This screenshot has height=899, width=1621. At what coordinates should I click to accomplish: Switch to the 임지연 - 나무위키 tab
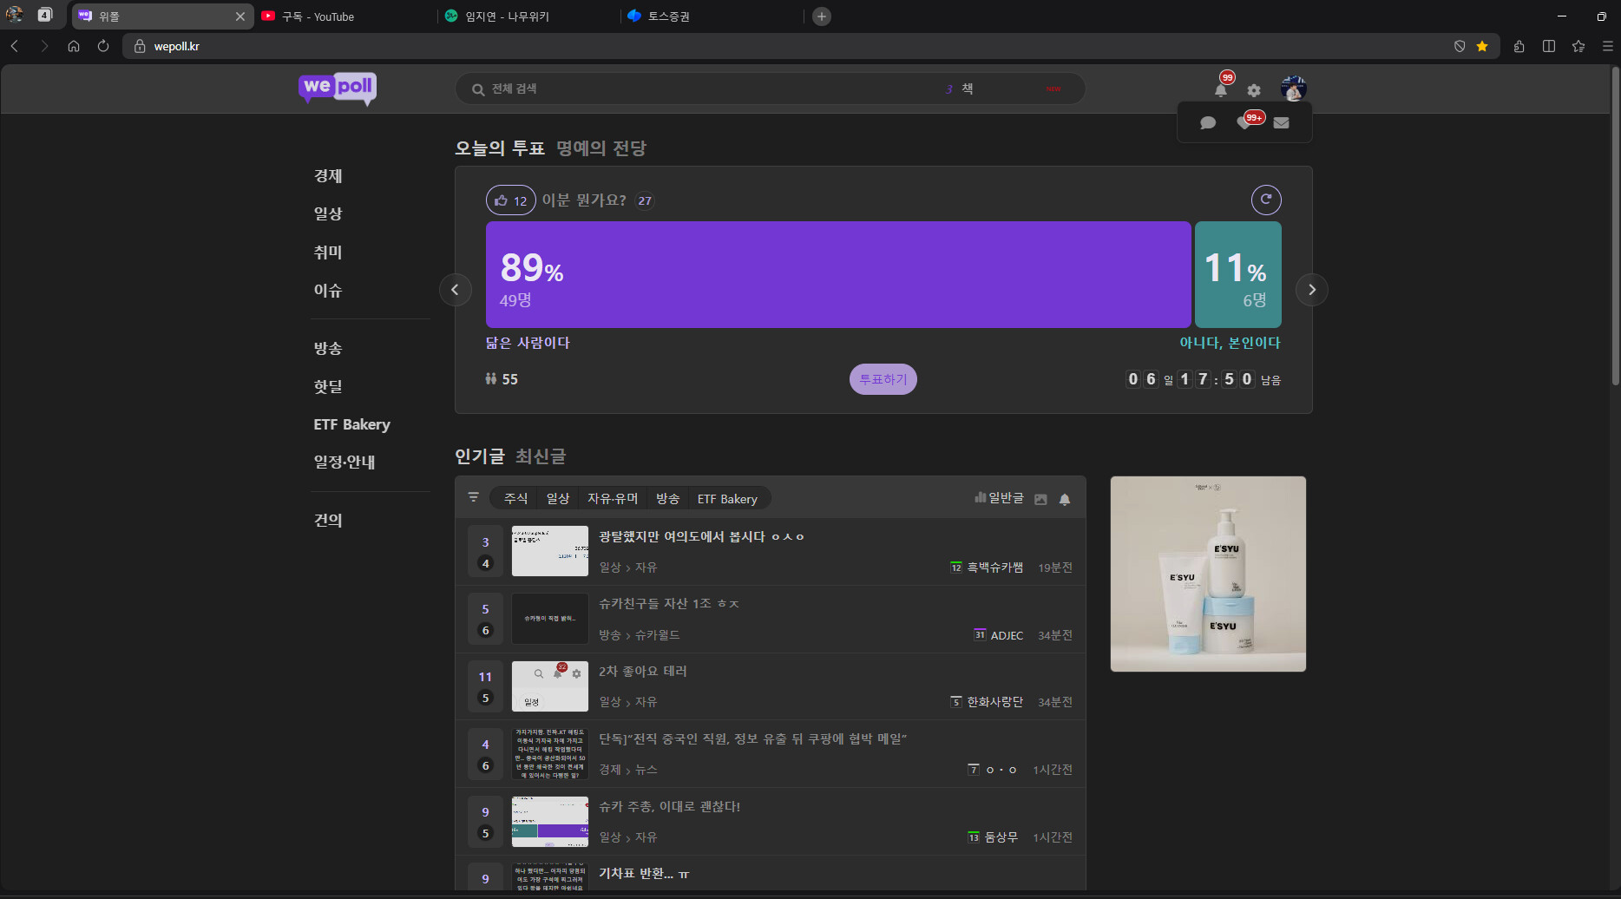(529, 16)
